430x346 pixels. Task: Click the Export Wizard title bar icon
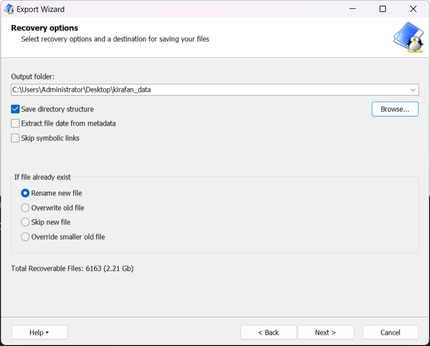click(x=9, y=9)
